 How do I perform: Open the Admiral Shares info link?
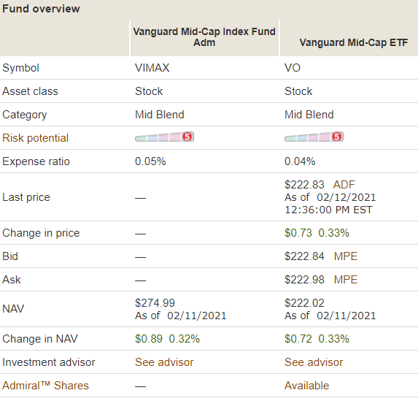pos(45,386)
